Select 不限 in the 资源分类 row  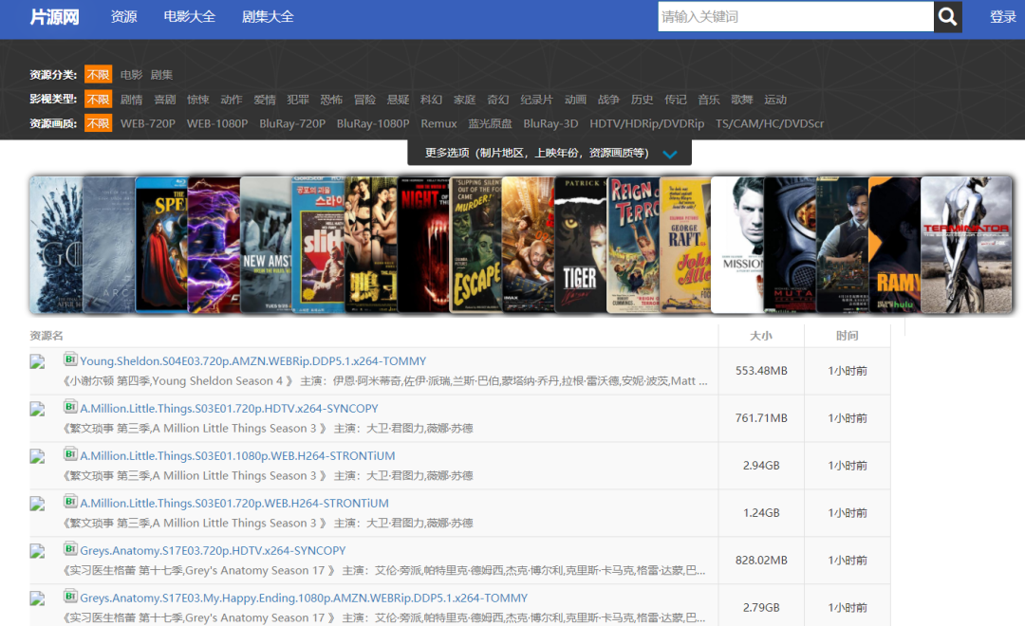98,75
